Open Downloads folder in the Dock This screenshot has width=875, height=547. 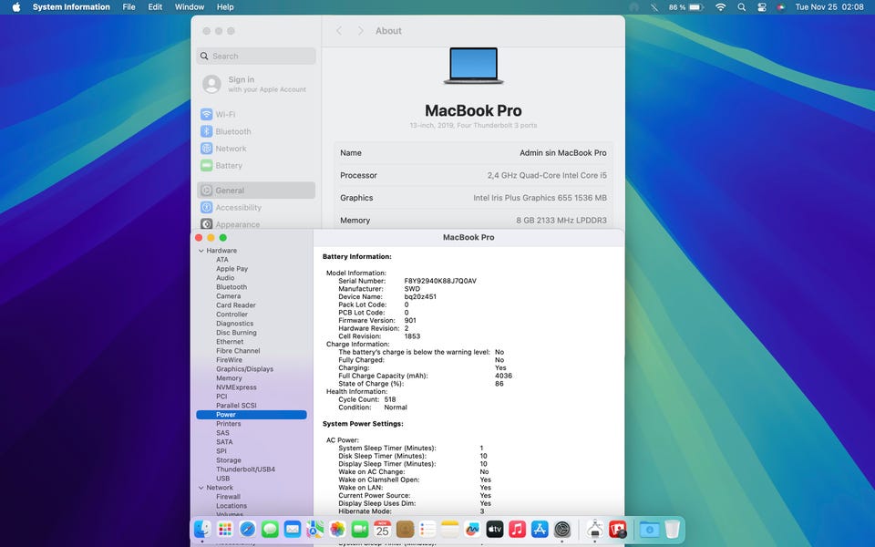650,529
